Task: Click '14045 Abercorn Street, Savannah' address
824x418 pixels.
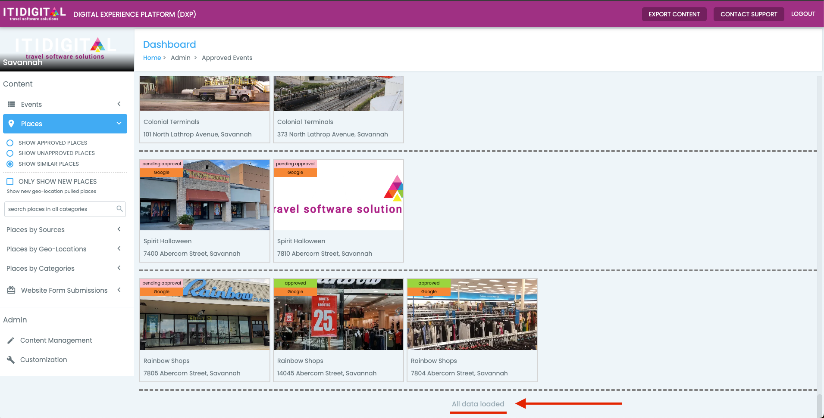Action: pos(327,373)
